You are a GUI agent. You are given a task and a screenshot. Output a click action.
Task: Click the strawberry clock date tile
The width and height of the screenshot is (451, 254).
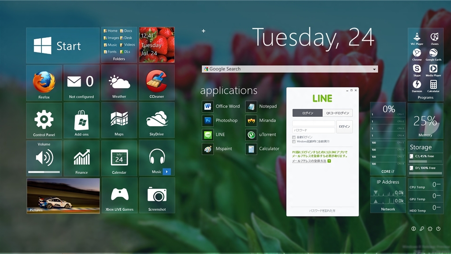click(157, 45)
